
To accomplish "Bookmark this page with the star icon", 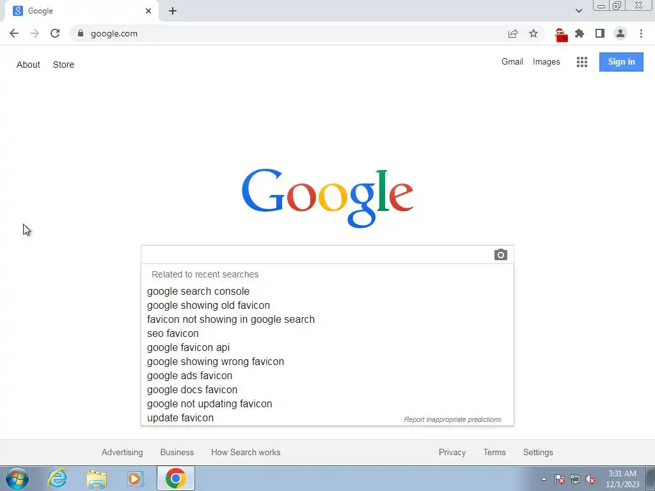I will (x=533, y=33).
